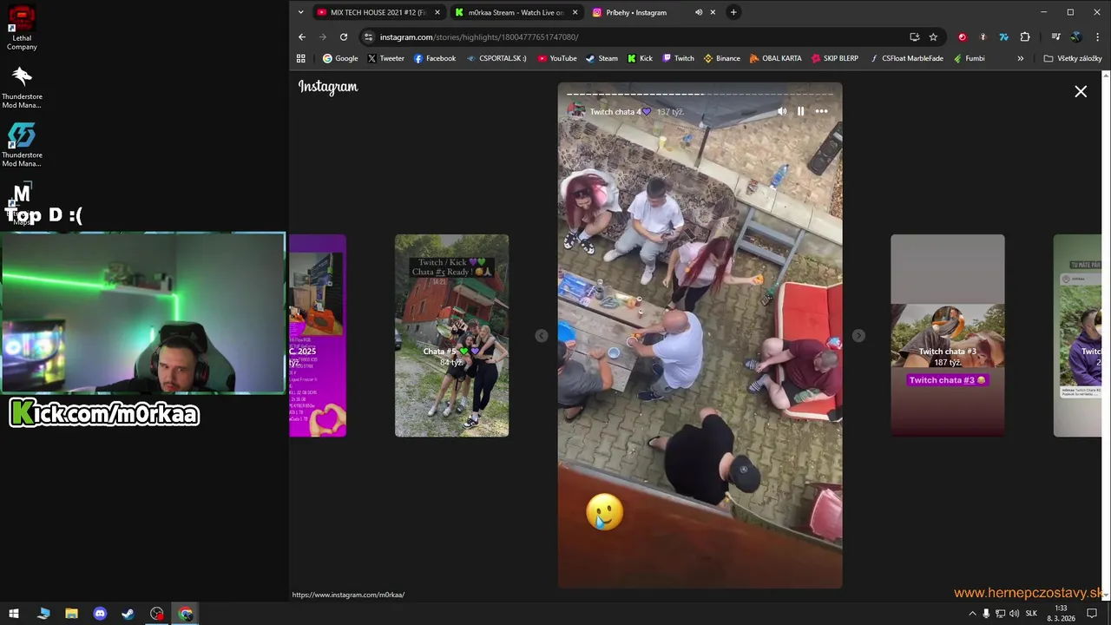Open the Chata #5 story thumbnail
This screenshot has height=625, width=1111.
pyautogui.click(x=451, y=335)
